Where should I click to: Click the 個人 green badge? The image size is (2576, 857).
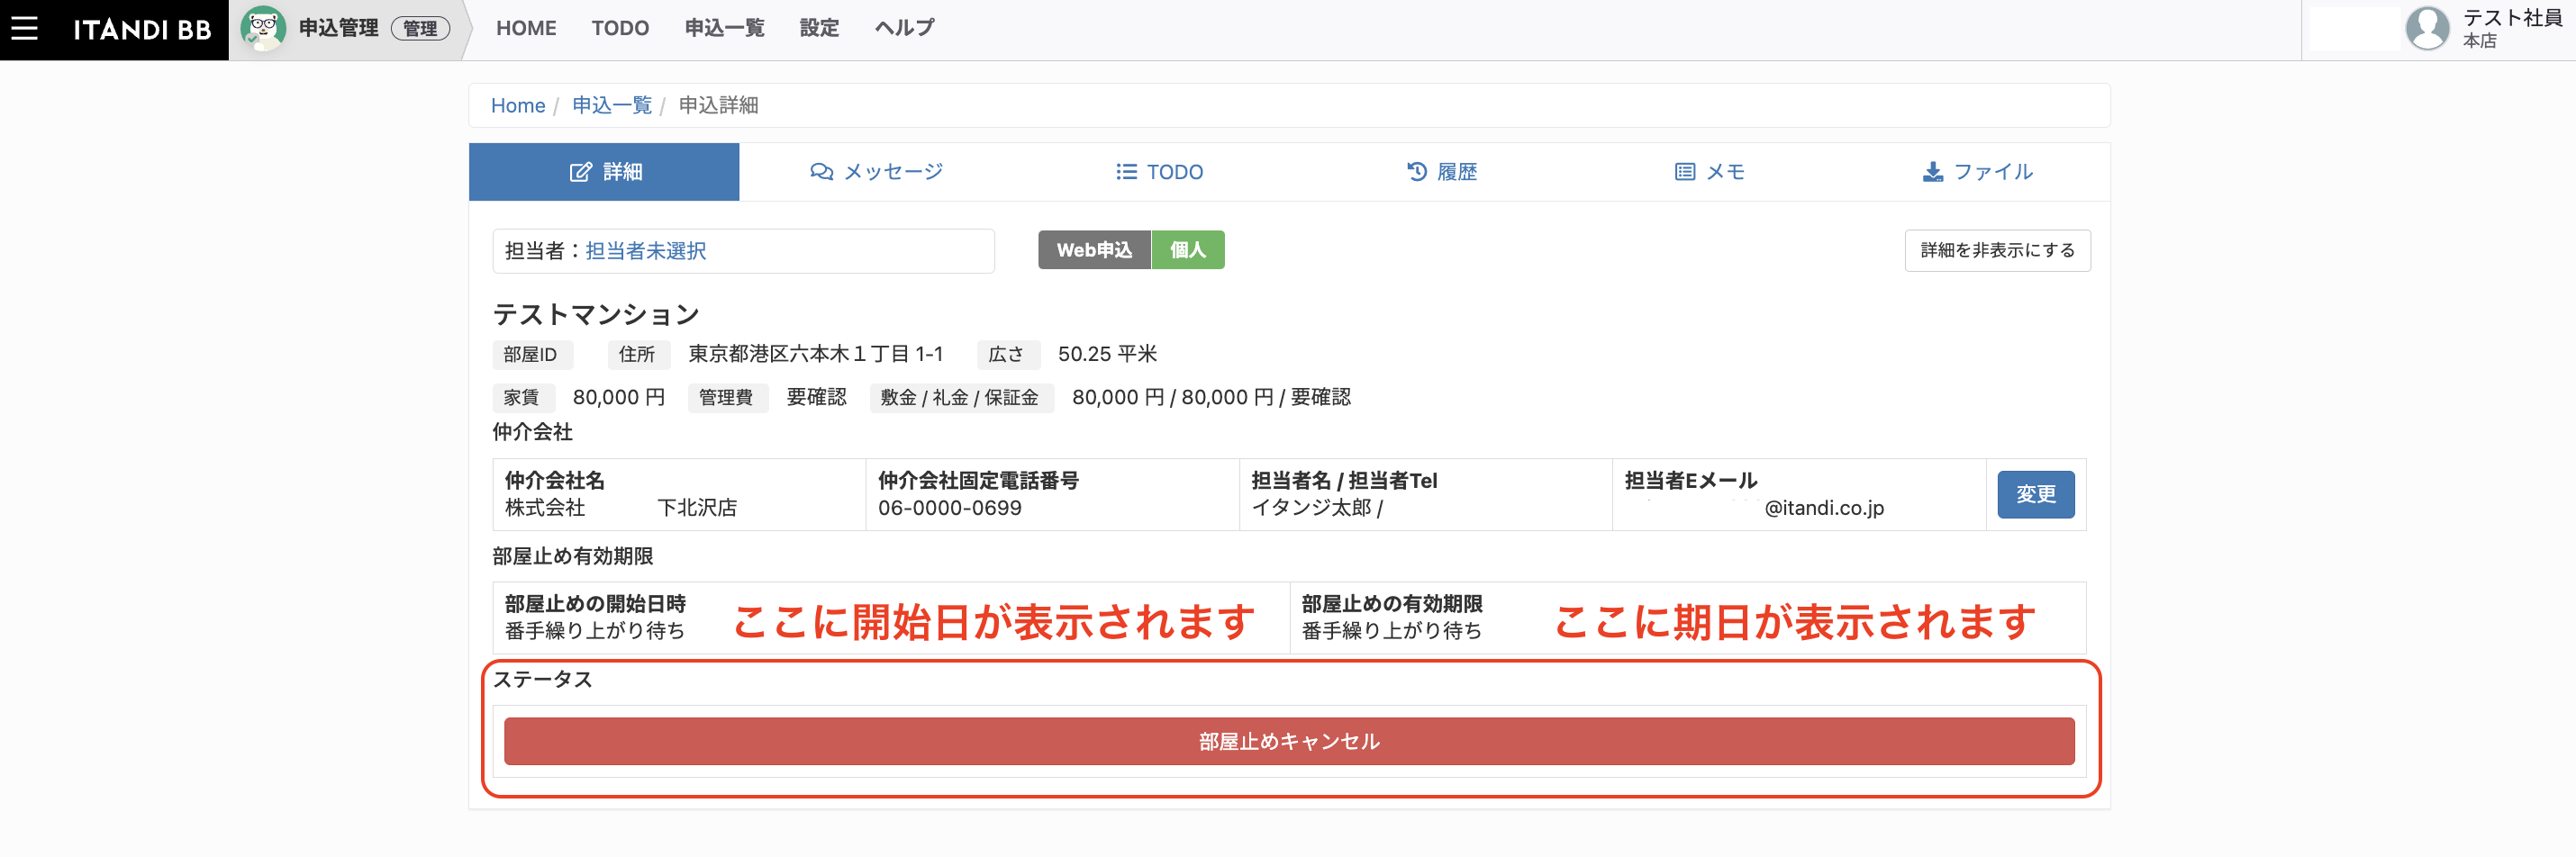pos(1188,250)
